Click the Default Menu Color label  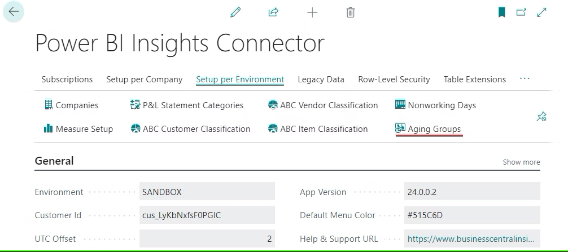click(x=338, y=215)
